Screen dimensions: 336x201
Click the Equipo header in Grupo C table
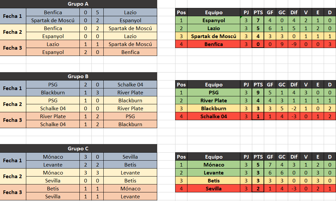pyautogui.click(x=214, y=157)
